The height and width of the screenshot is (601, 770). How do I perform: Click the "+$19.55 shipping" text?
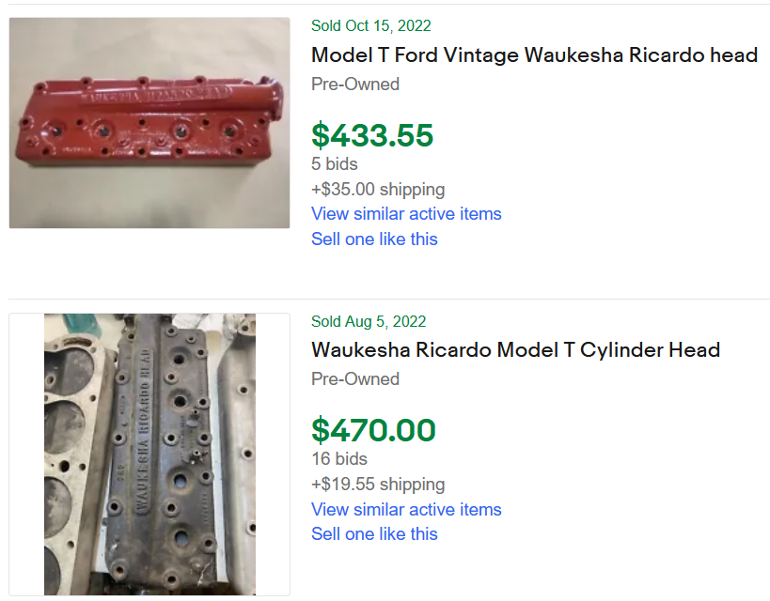pos(378,485)
